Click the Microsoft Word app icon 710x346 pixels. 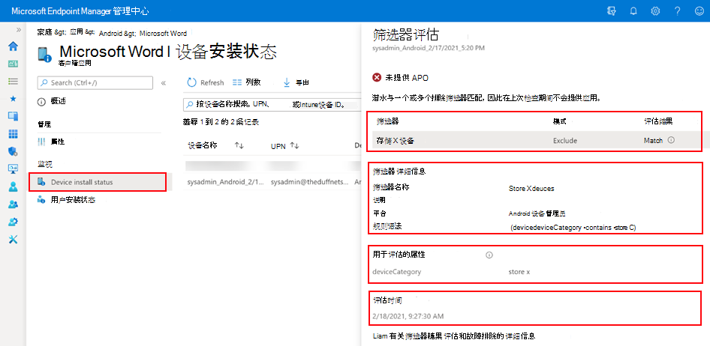click(45, 55)
